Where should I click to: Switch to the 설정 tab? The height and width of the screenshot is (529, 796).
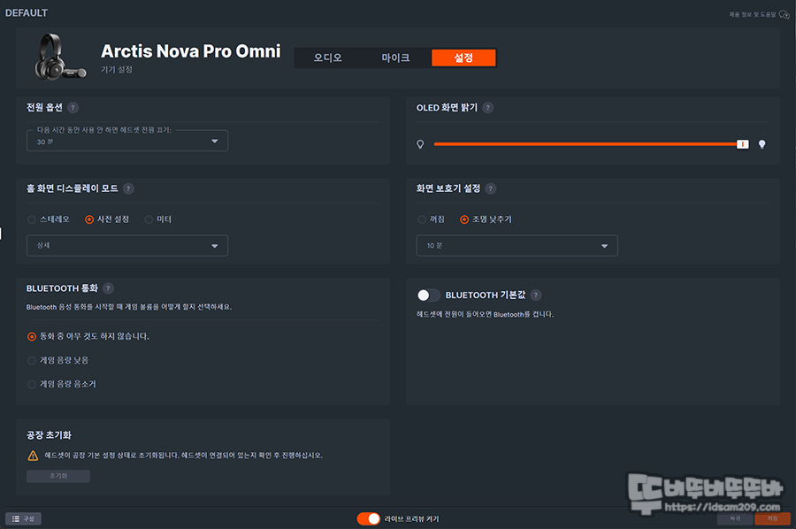463,57
